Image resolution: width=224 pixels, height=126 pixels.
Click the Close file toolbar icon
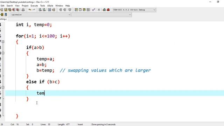tap(14, 10)
